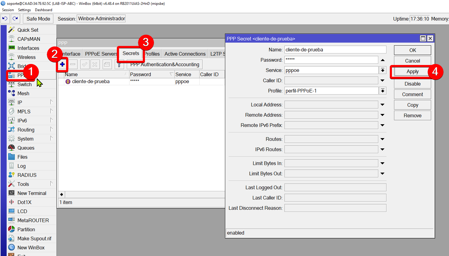Click the comment icon in PPP toolbar

pos(107,64)
